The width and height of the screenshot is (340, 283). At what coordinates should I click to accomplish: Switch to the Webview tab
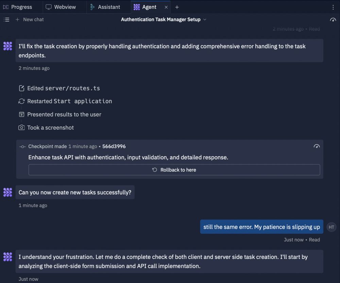[x=61, y=7]
